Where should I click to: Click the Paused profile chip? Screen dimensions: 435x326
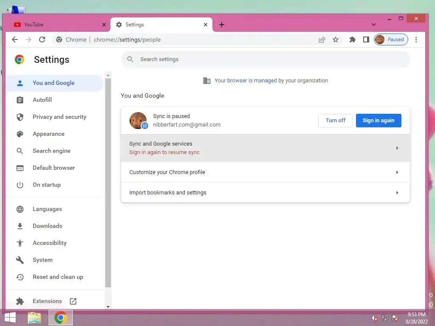[391, 39]
